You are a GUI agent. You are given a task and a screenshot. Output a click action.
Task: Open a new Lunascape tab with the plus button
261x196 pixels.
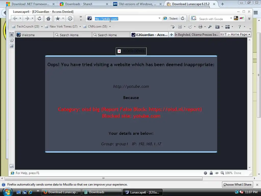point(171,35)
